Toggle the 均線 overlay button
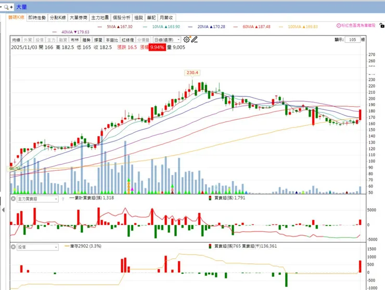Screen dimensions: 385x290 click(x=16, y=40)
